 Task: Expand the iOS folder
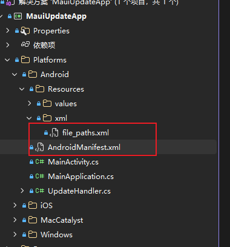click(15, 205)
